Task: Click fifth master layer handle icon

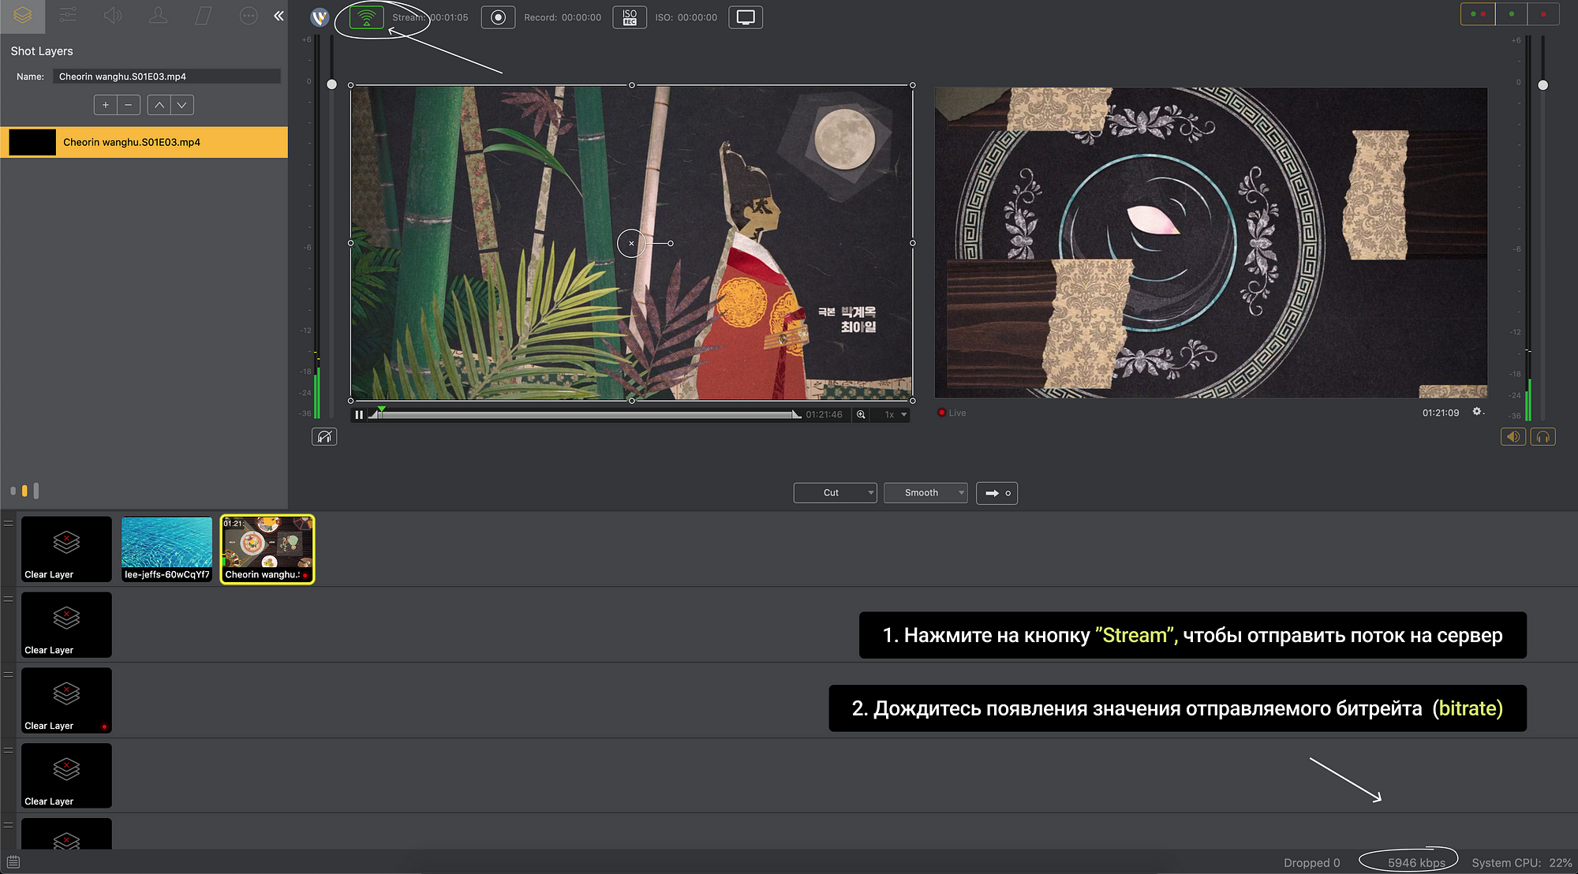Action: click(x=8, y=825)
